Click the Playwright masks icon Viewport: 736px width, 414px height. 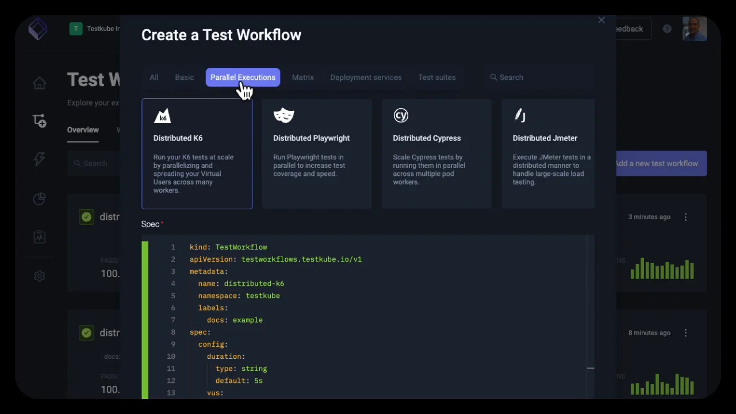(x=283, y=116)
